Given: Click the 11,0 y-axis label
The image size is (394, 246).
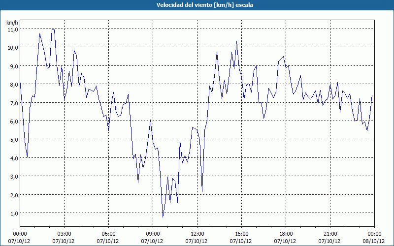Looking at the screenshot, I should 13,30.
